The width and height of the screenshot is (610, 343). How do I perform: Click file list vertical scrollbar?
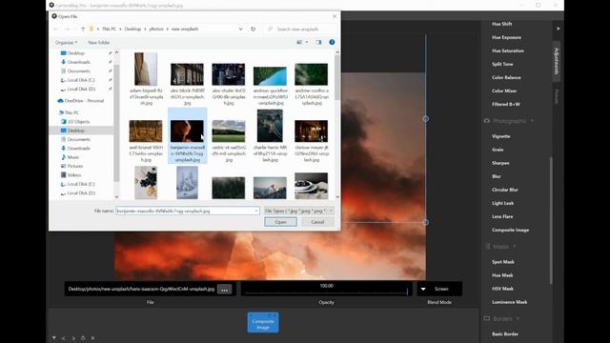click(337, 77)
